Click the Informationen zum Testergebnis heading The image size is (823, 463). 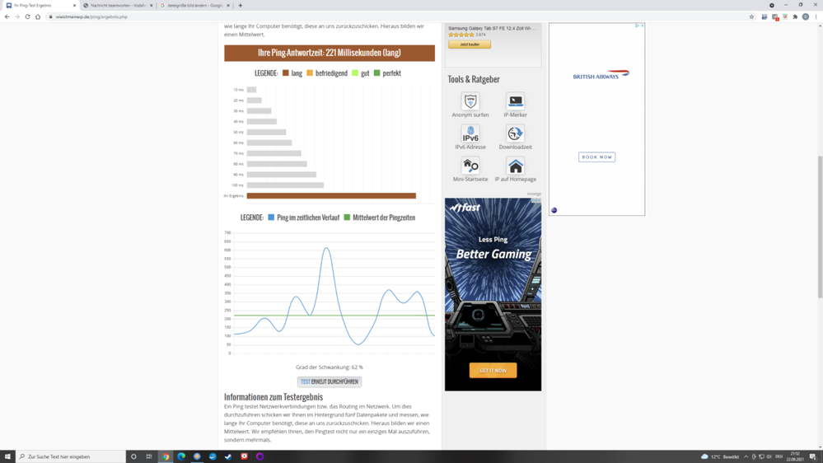pos(274,397)
